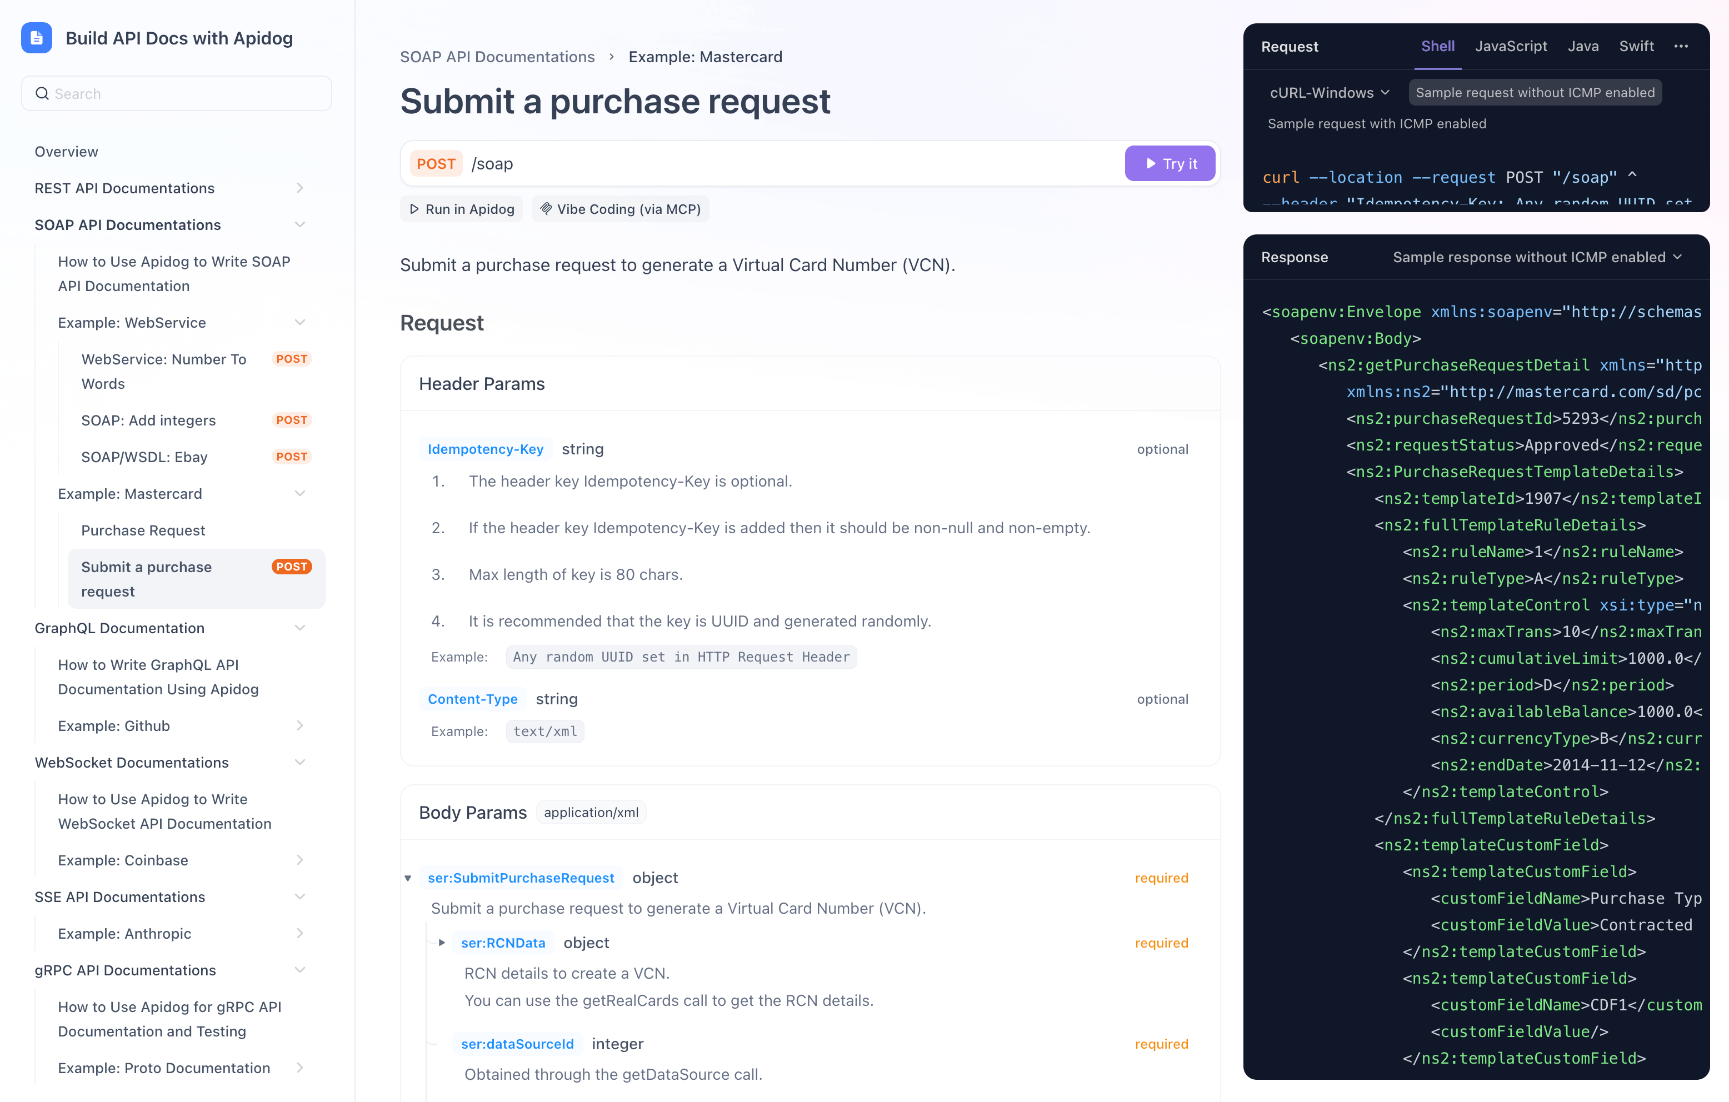Click Example: Mastercard breadcrumb text
Viewport: 1729px width, 1102px height.
[x=705, y=57]
